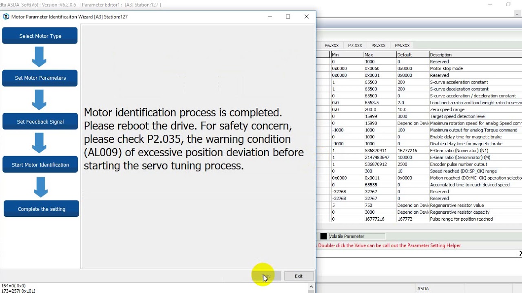The width and height of the screenshot is (522, 293).
Task: Click the wizard's application icon in the title bar
Action: click(x=6, y=17)
